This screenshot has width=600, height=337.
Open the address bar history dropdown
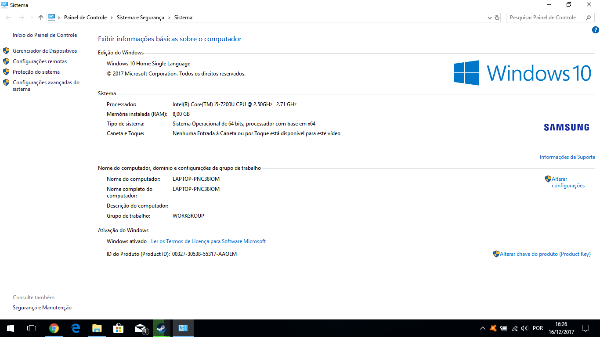click(x=490, y=18)
